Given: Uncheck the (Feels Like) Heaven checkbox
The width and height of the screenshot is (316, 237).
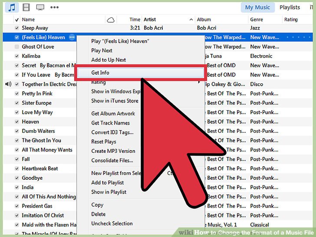Looking at the screenshot, I should click(x=17, y=37).
